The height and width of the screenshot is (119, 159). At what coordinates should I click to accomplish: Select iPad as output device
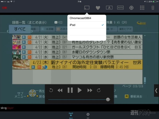87,25
